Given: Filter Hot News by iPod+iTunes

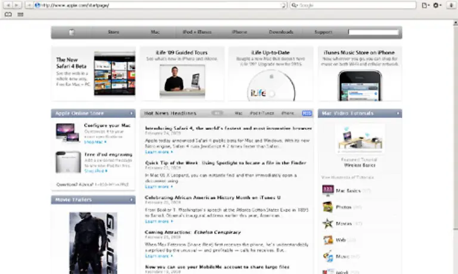Looking at the screenshot, I should [x=262, y=113].
